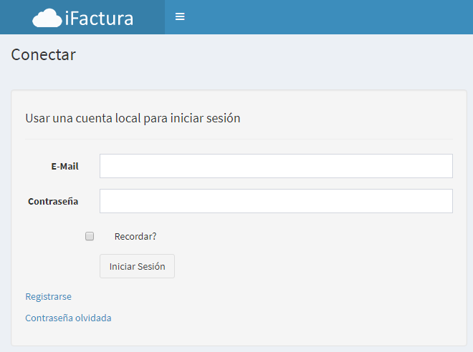
Task: Open the hamburger sidebar menu
Action: point(180,16)
